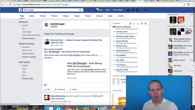Switch to the People tab

pyautogui.click(x=43, y=16)
